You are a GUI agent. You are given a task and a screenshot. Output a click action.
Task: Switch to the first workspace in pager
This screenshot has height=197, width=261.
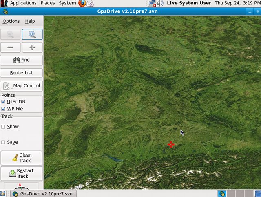[x=222, y=194]
